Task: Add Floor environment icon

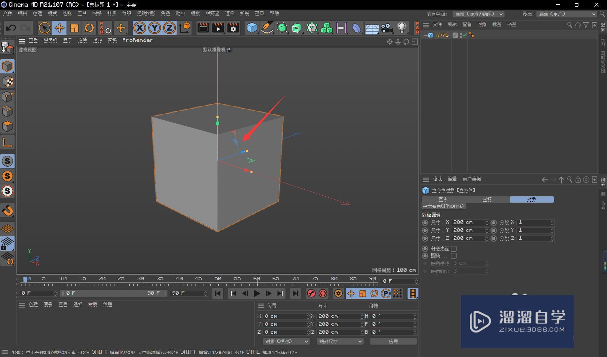Action: (x=372, y=28)
